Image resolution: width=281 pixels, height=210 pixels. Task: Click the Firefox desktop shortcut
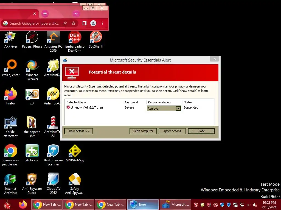click(11, 97)
